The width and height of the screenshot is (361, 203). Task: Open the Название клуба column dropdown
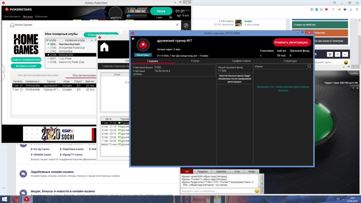pyautogui.click(x=92, y=40)
